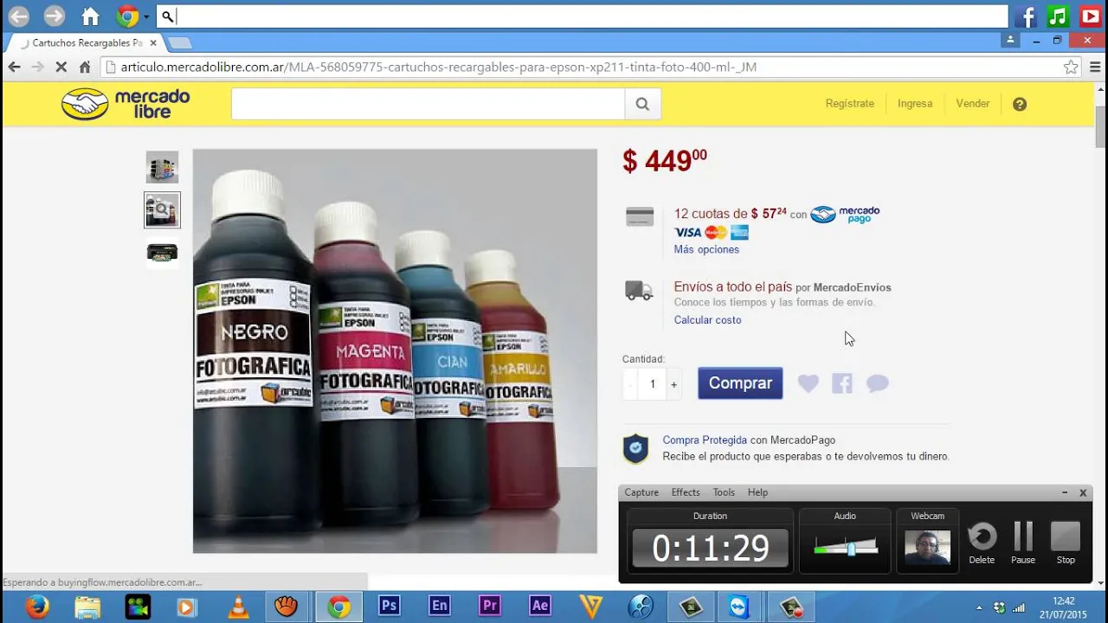Click the MercadoLibre search field
Viewport: 1108px width, 623px height.
[428, 104]
